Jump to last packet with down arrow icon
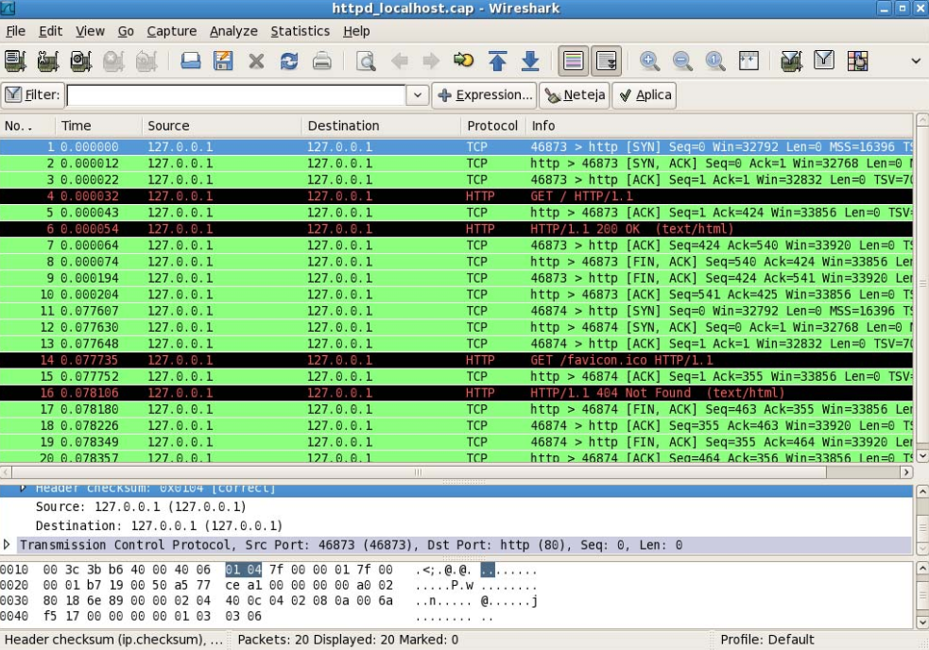 pos(530,62)
